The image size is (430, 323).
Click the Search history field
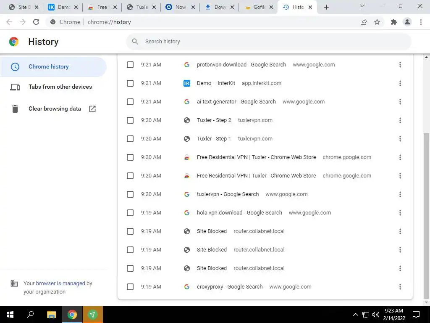click(268, 42)
